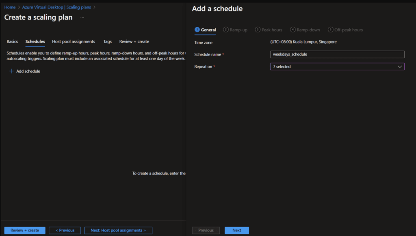Open the Host pool assignments tab
This screenshot has width=416, height=236.
coord(74,41)
